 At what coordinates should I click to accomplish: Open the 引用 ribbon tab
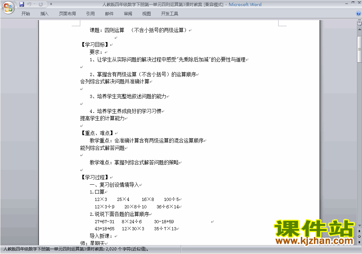point(90,14)
